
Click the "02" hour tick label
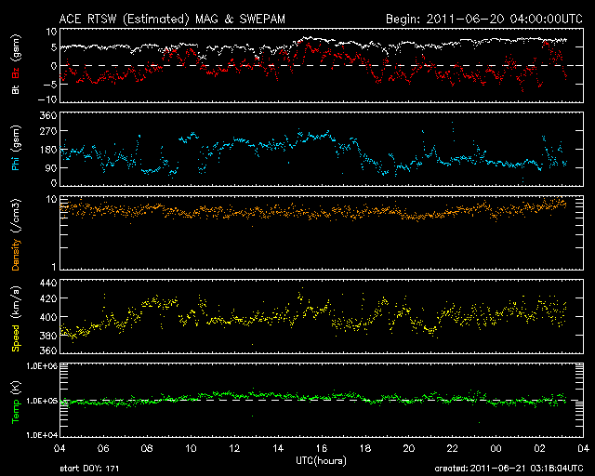click(539, 449)
